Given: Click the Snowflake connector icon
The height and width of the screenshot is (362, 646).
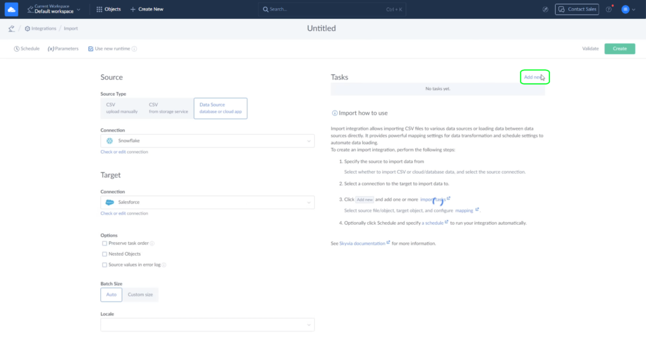Looking at the screenshot, I should (110, 140).
